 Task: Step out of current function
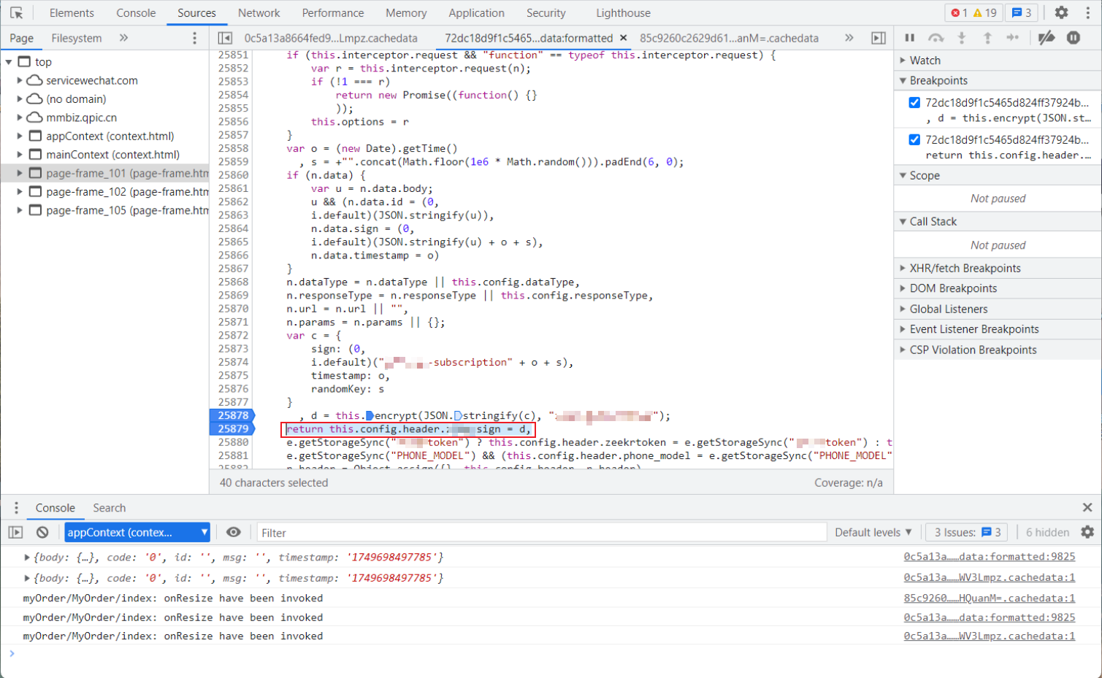(x=987, y=38)
